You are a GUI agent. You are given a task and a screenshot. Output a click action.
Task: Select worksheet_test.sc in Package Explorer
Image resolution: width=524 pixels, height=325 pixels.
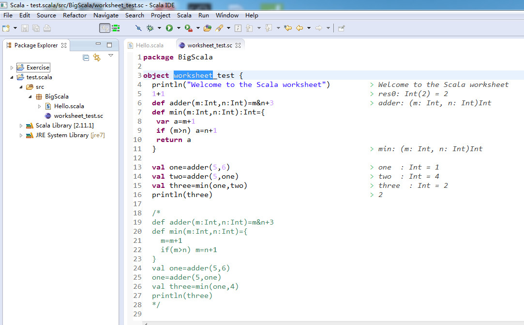(x=78, y=116)
